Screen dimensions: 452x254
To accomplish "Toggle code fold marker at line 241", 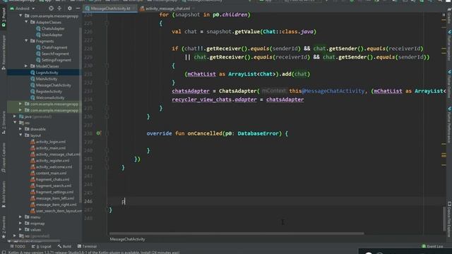I will (x=107, y=159).
